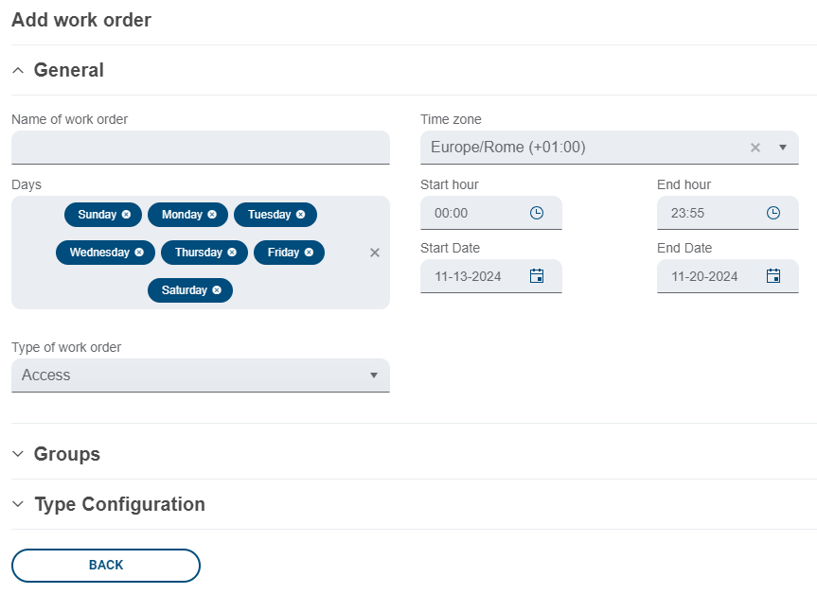
Task: Remove the Wednesday day chip
Action: coord(139,253)
